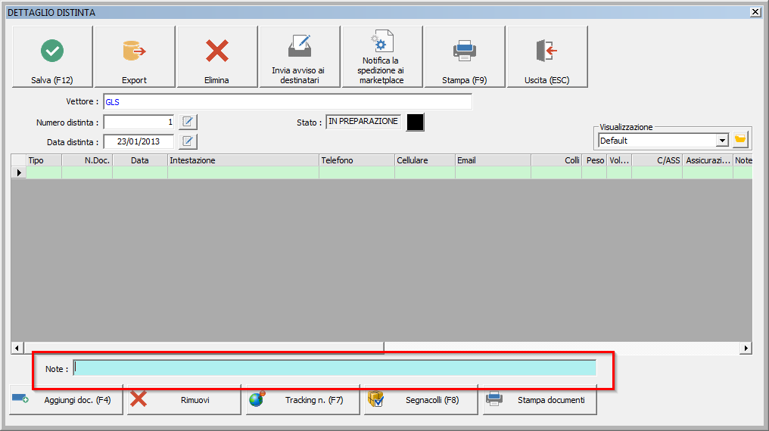
Task: Click the Uscita (ESC) exit button
Action: pos(546,57)
